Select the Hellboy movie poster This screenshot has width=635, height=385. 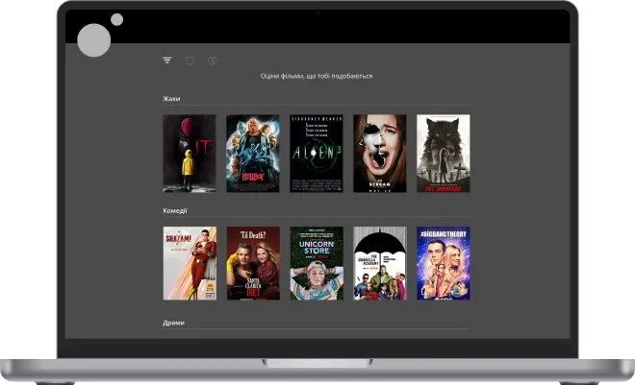[x=253, y=154]
